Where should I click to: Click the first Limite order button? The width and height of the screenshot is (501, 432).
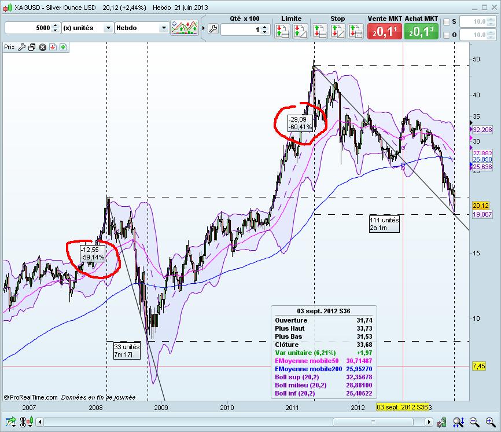click(x=282, y=31)
